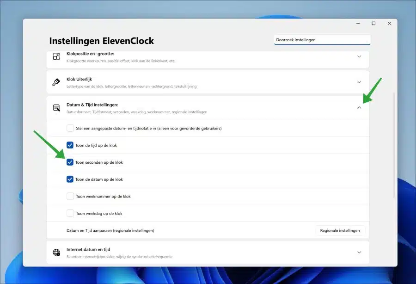Click the Datum & Tijd instellingen icon
This screenshot has width=416, height=284.
click(x=56, y=108)
